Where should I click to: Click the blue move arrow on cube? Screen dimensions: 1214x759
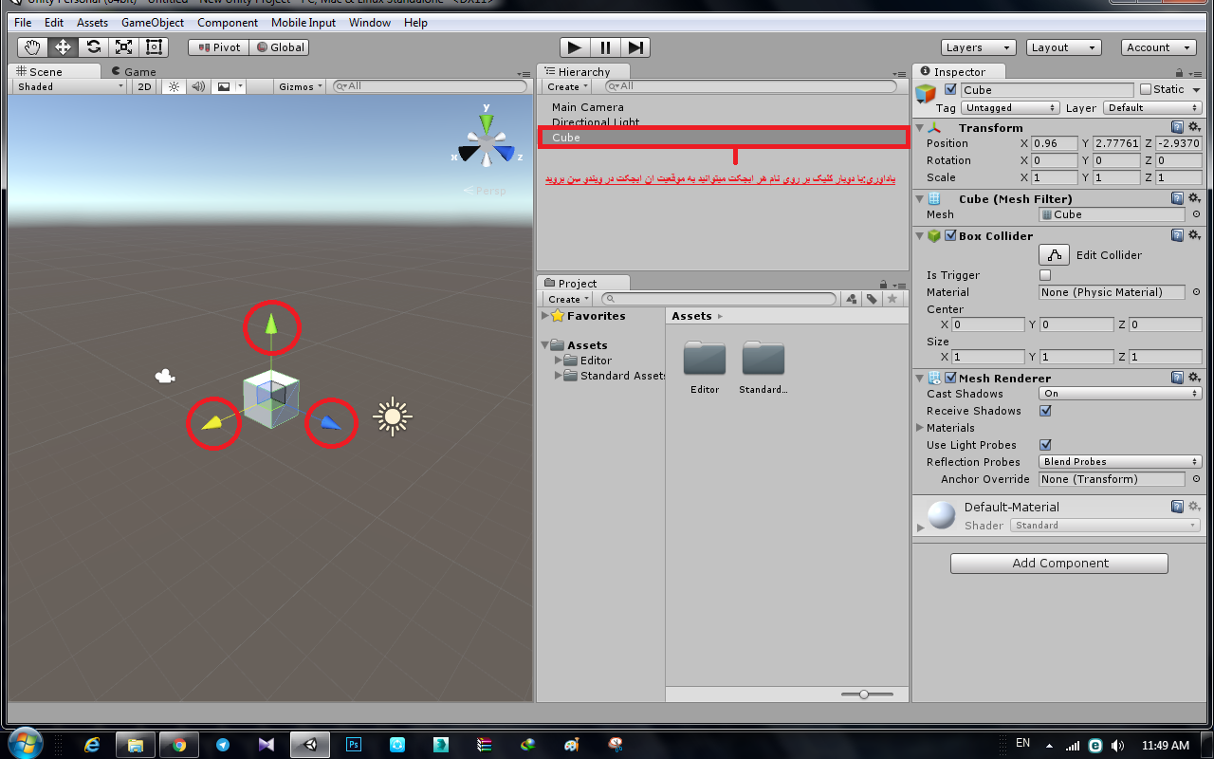(329, 422)
